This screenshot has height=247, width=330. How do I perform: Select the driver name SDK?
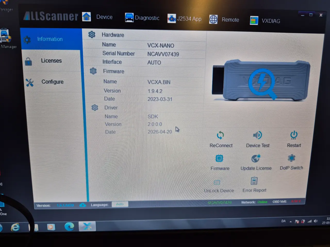pos(153,117)
